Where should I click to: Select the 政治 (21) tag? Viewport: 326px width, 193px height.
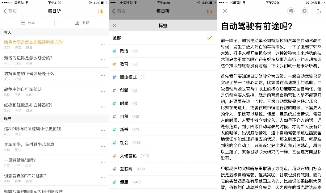[x=163, y=51]
